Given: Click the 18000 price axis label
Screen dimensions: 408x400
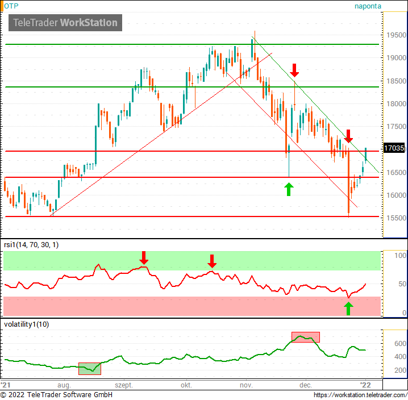Looking at the screenshot, I should [396, 104].
